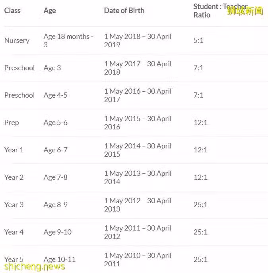This screenshot has height=273, width=268.
Task: Click the Age column header
Action: point(50,11)
